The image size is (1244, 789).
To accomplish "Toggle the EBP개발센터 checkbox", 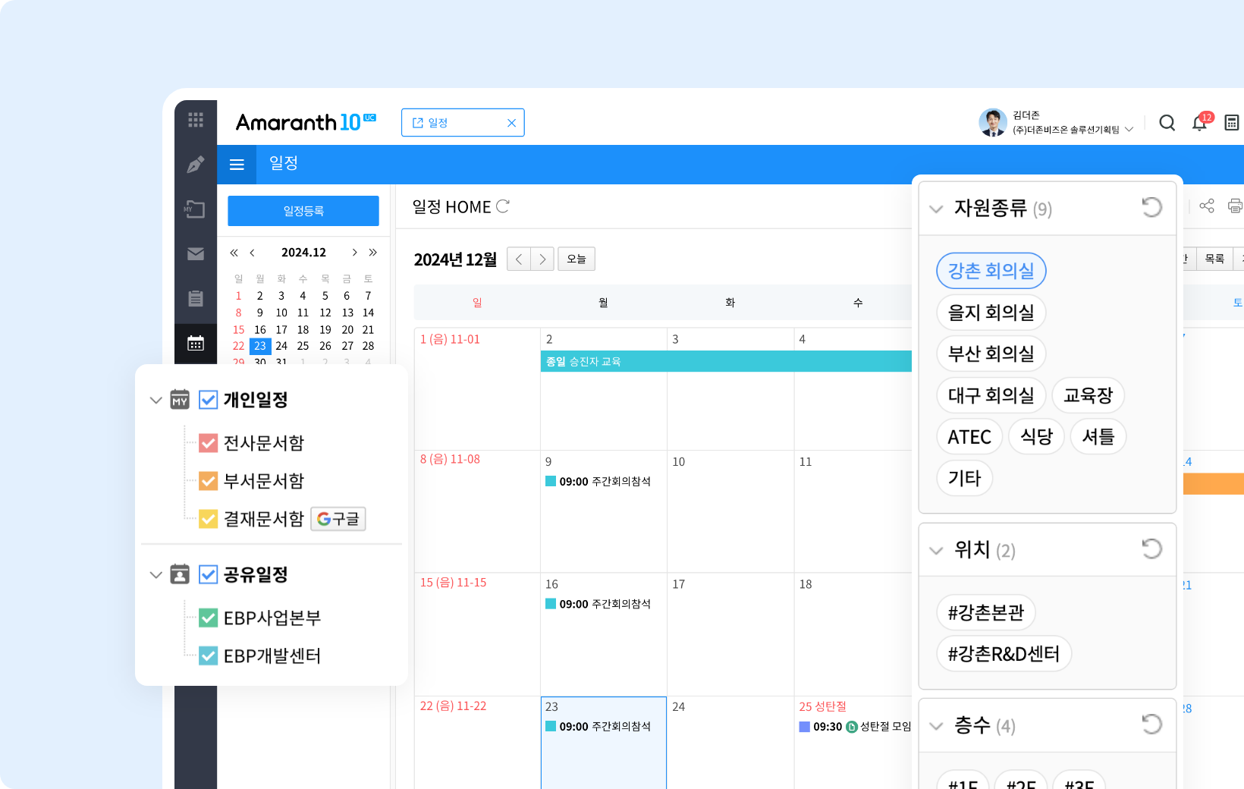I will tap(208, 655).
